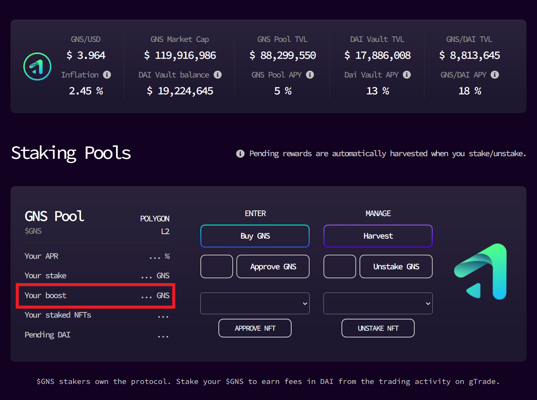The height and width of the screenshot is (400, 537).
Task: Click the info icon beside pending rewards note
Action: pyautogui.click(x=241, y=154)
